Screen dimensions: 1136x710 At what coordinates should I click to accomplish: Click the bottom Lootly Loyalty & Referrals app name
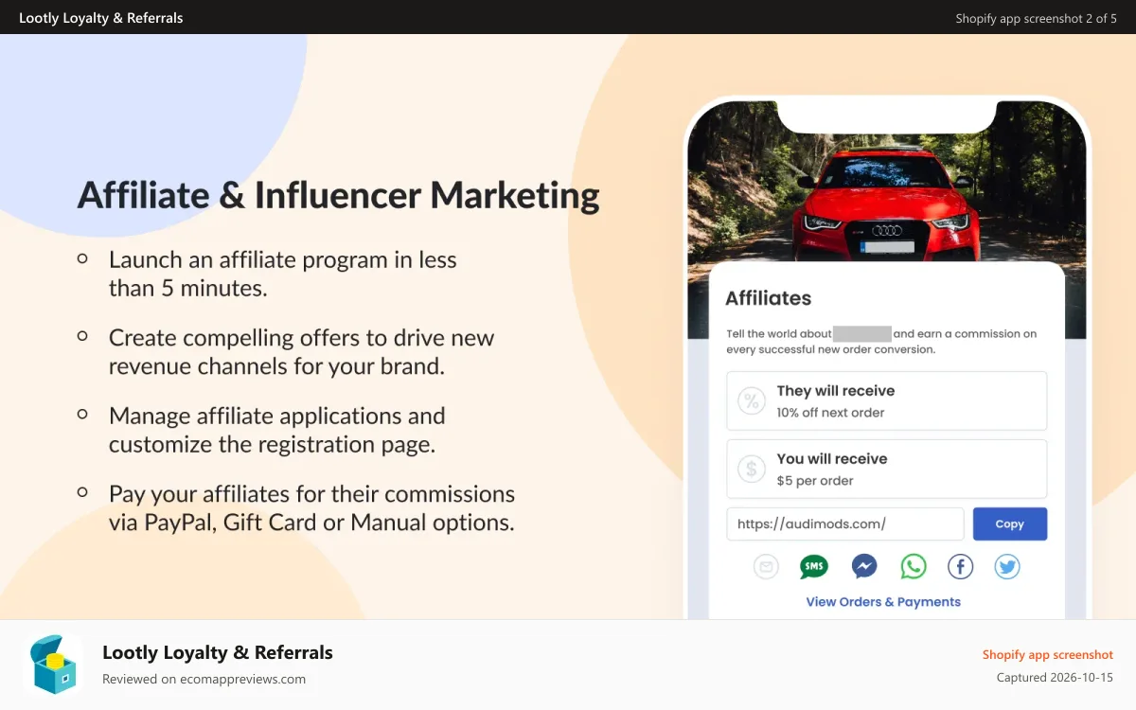[x=218, y=652]
